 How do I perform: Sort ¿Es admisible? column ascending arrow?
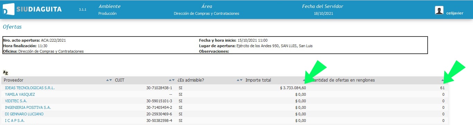[238, 80]
